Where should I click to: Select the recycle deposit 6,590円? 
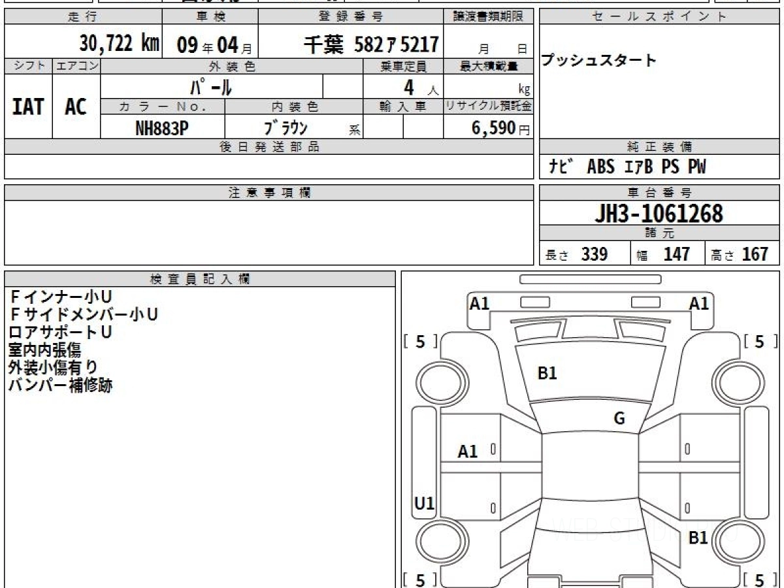(x=500, y=128)
